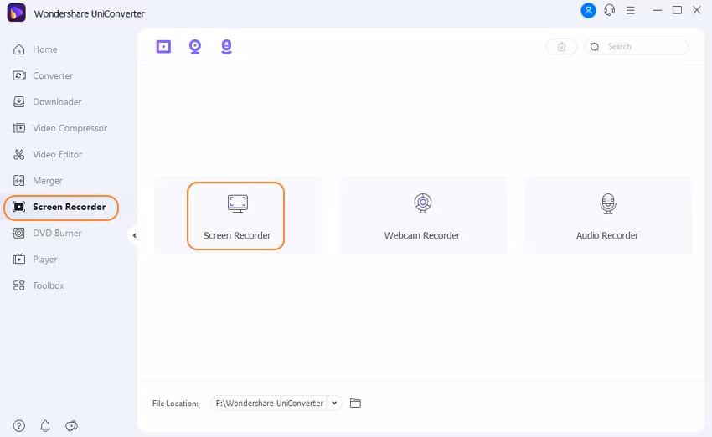Click the magnifier search icon
Image resolution: width=712 pixels, height=437 pixels.
[x=595, y=47]
